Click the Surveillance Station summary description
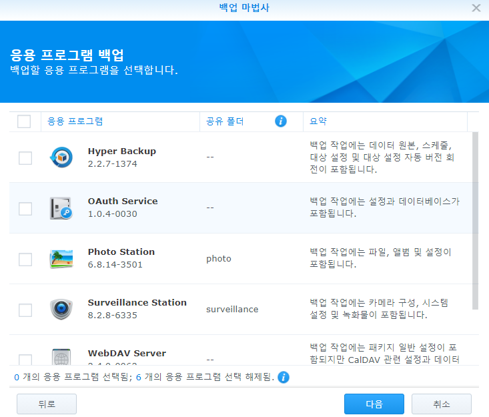This screenshot has width=489, height=417. (x=379, y=309)
